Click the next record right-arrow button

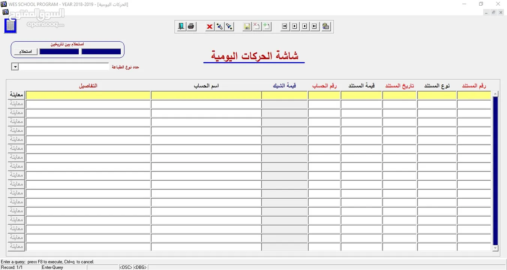[295, 27]
